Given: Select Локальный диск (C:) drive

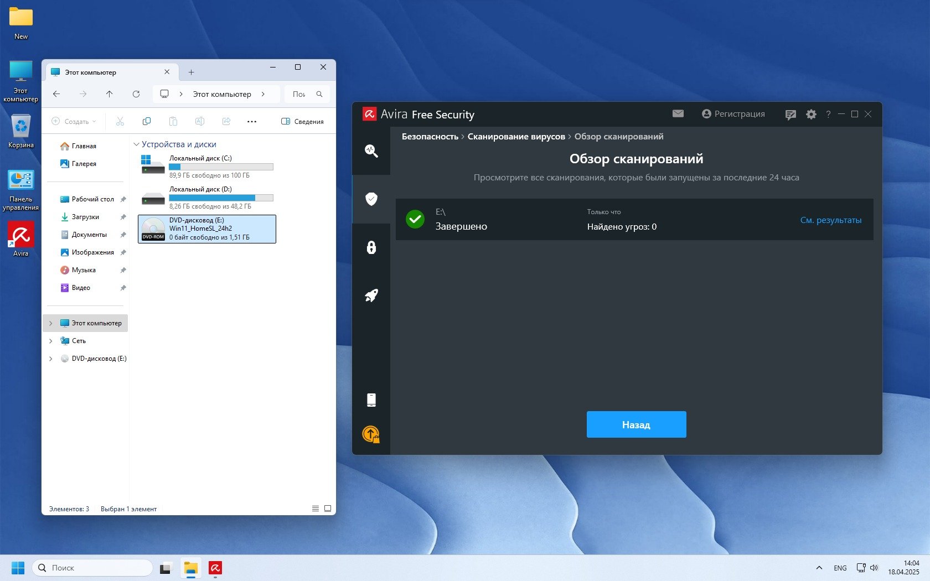Looking at the screenshot, I should 206,166.
